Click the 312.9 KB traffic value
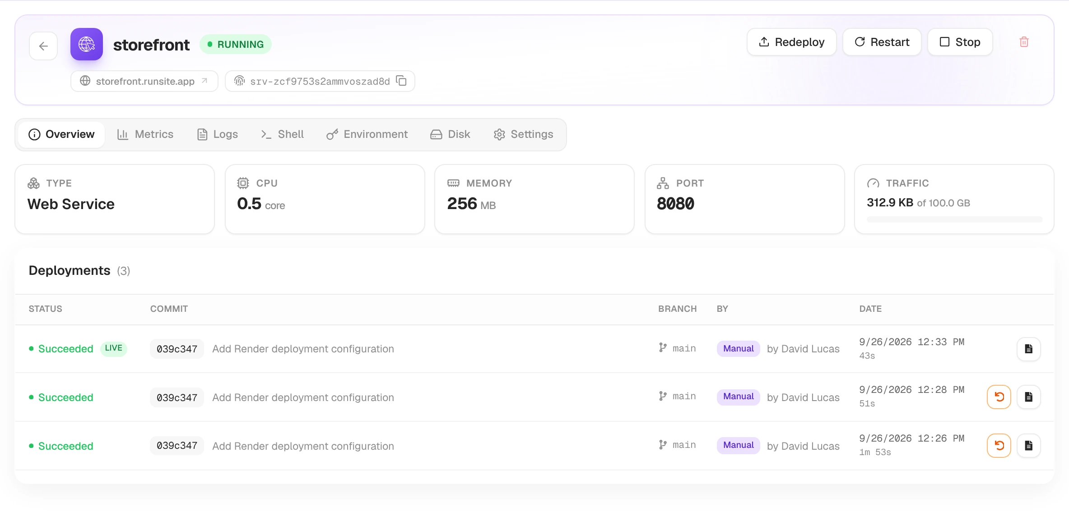This screenshot has height=520, width=1069. 890,203
